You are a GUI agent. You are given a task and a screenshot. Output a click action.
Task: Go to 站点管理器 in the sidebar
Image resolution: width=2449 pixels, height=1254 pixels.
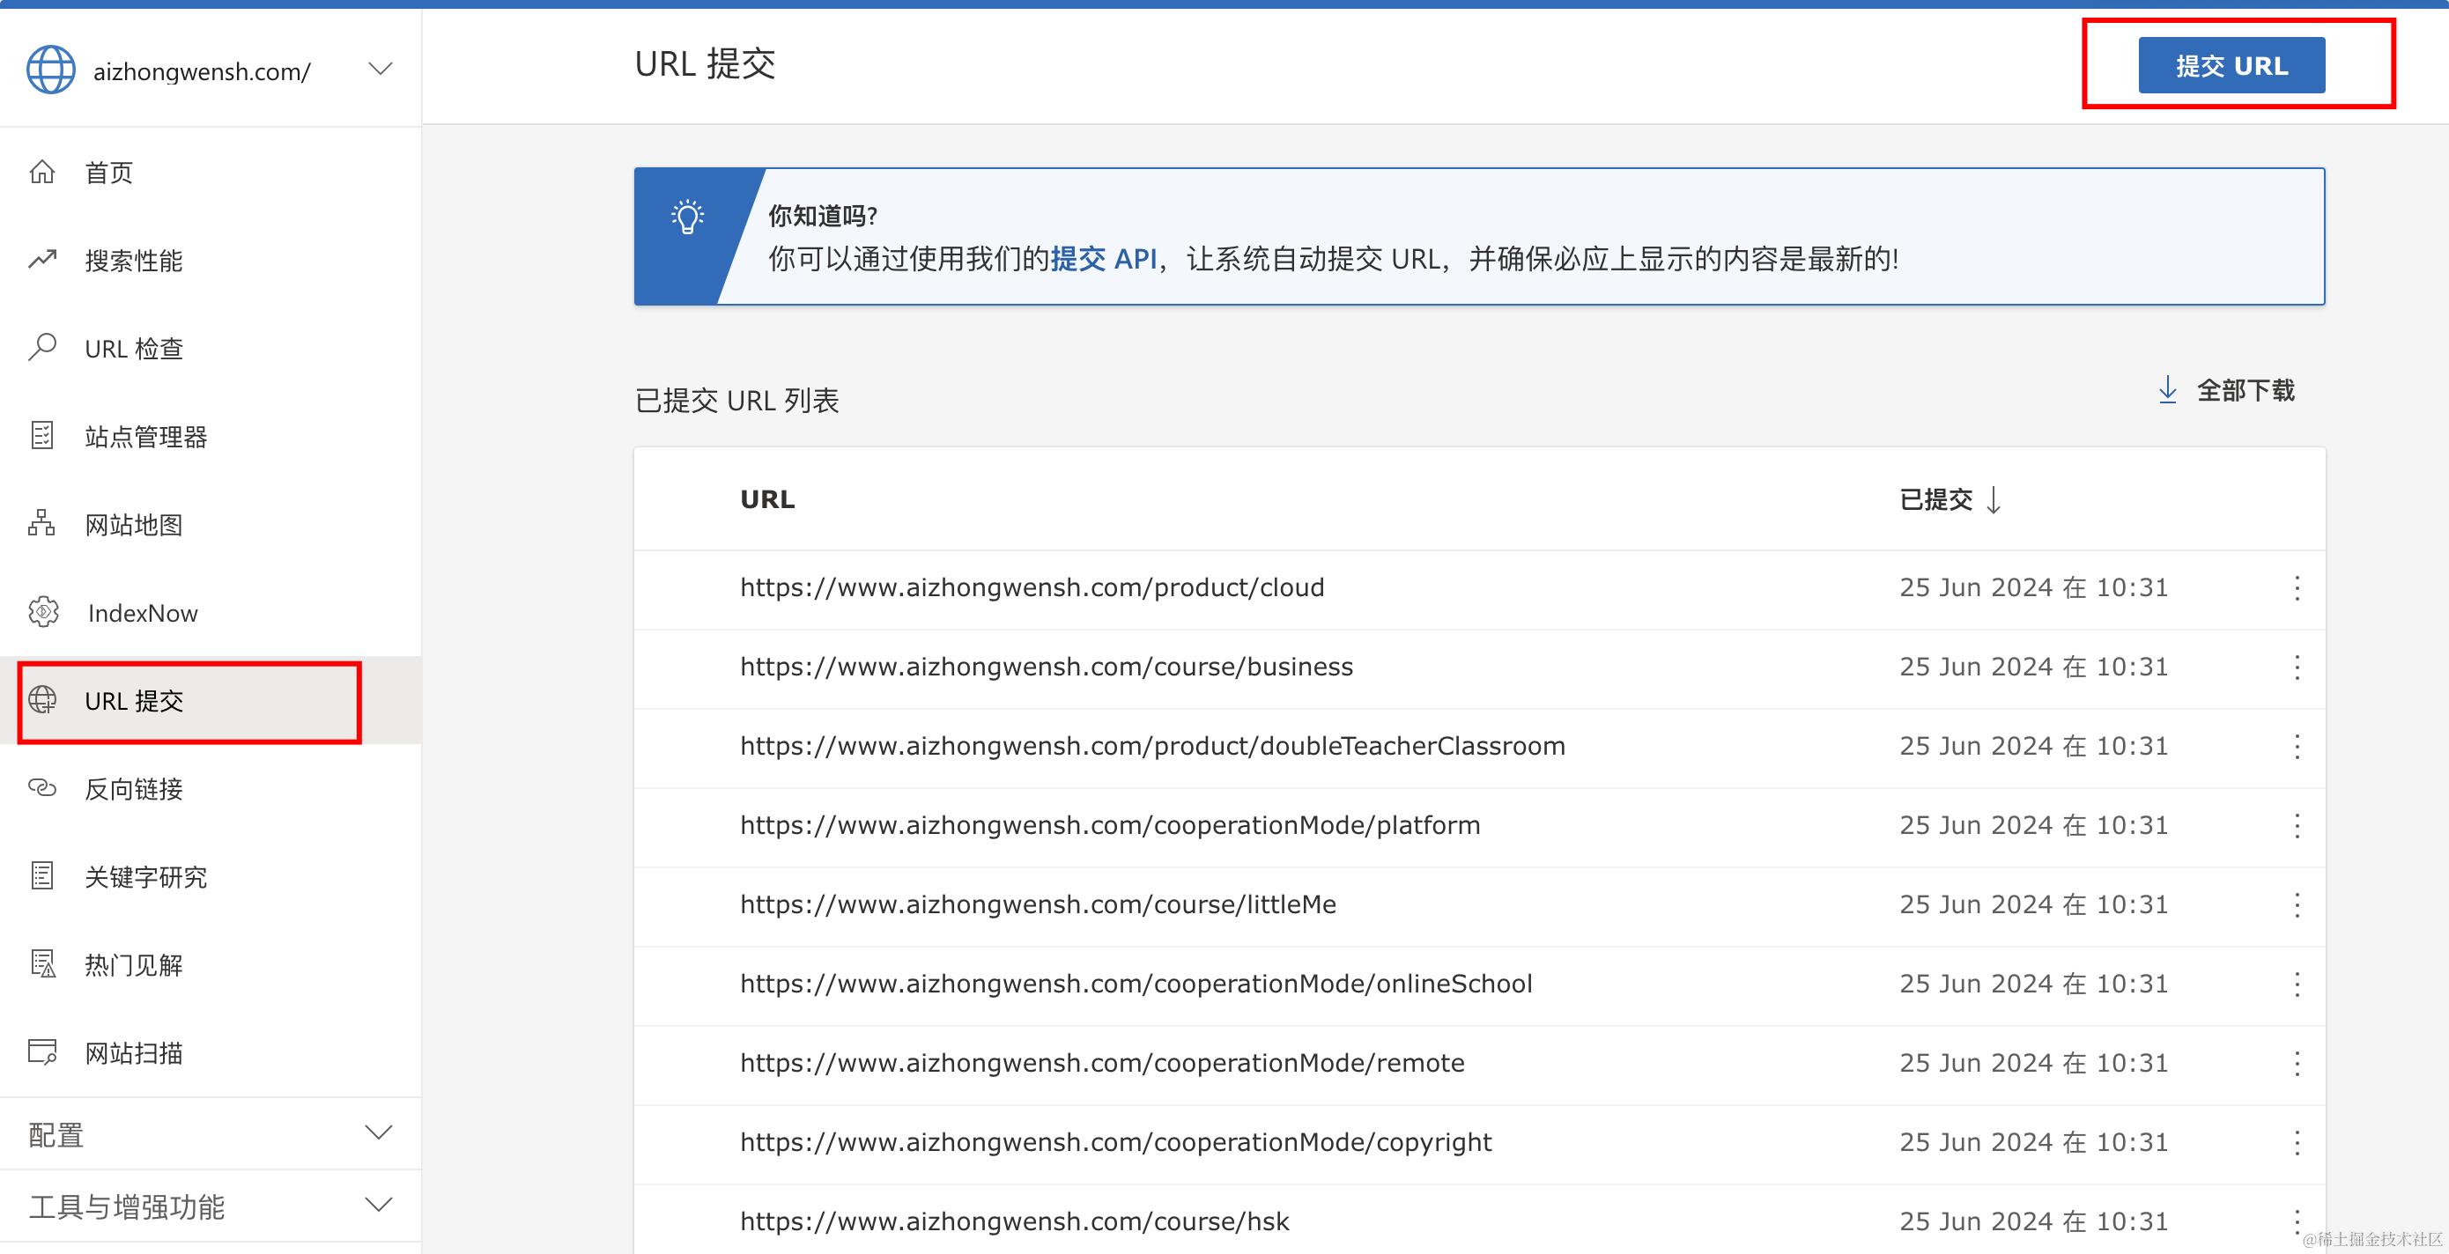[145, 437]
